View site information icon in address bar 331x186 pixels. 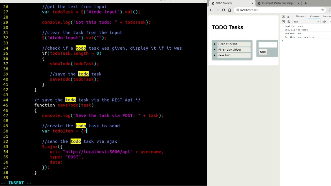pos(237,10)
